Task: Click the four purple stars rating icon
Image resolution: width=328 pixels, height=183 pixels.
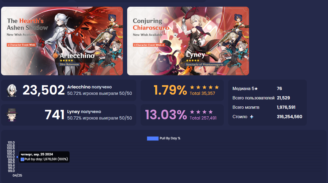Action: [201, 112]
